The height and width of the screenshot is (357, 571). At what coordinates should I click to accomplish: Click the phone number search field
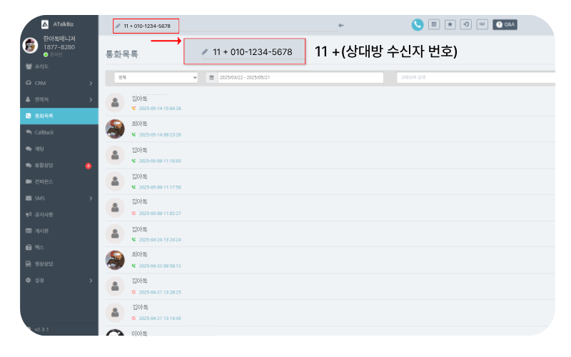[x=475, y=78]
